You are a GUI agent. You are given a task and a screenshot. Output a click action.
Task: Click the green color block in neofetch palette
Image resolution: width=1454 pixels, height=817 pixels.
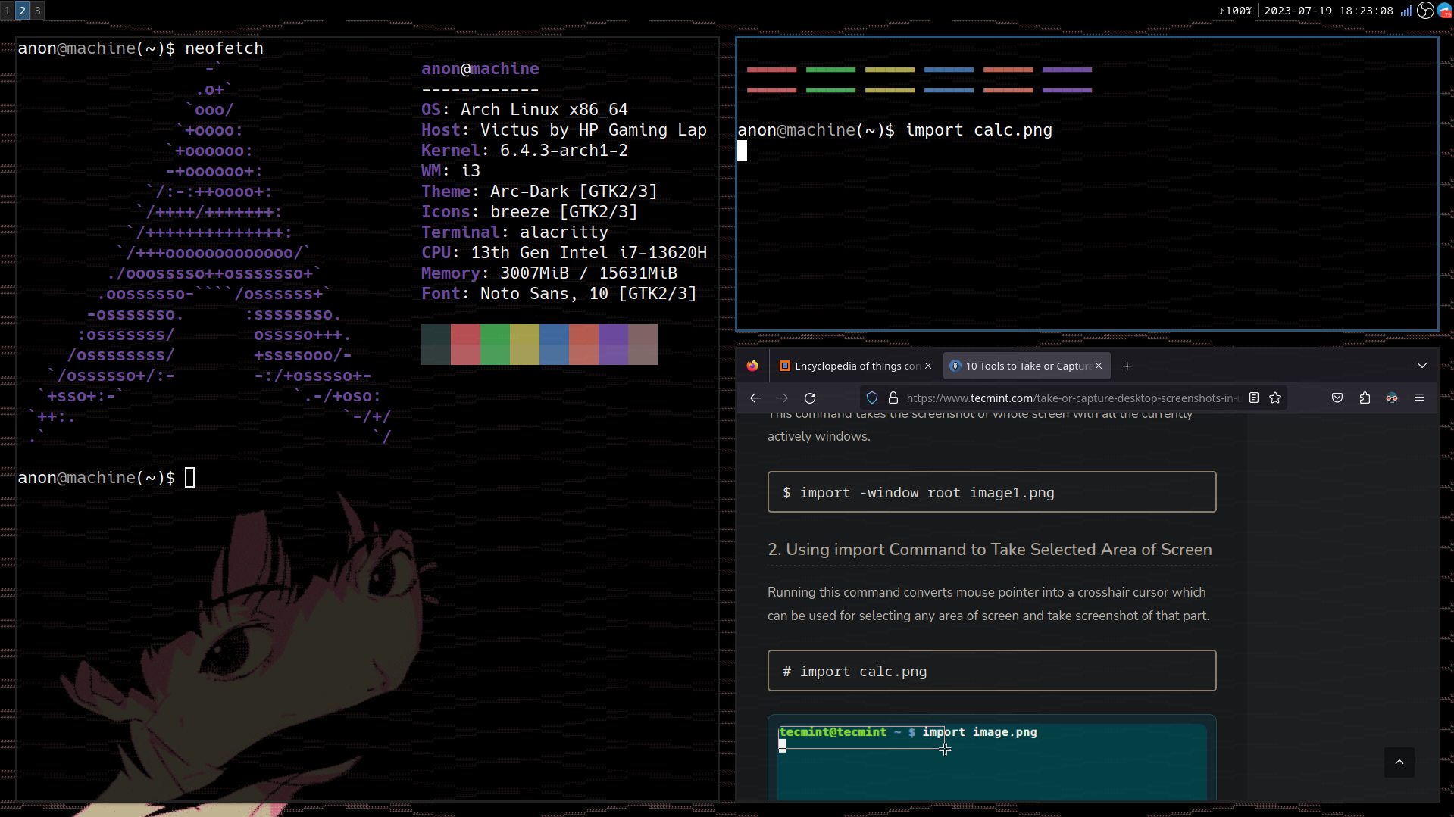pos(495,345)
